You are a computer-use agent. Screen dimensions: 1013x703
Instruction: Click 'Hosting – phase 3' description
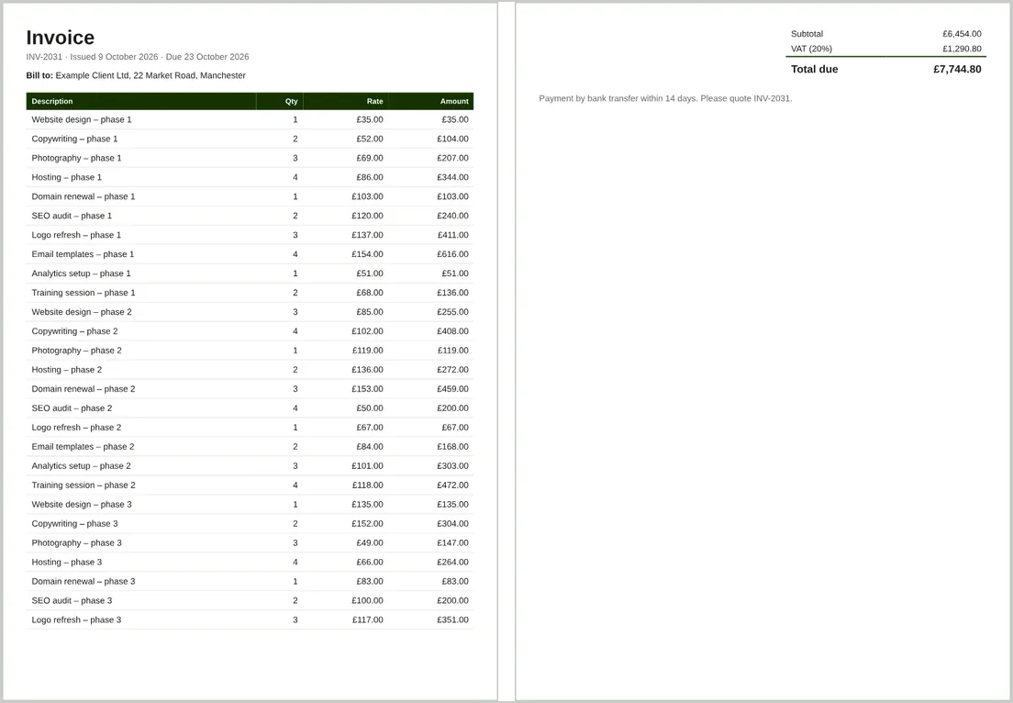click(67, 563)
